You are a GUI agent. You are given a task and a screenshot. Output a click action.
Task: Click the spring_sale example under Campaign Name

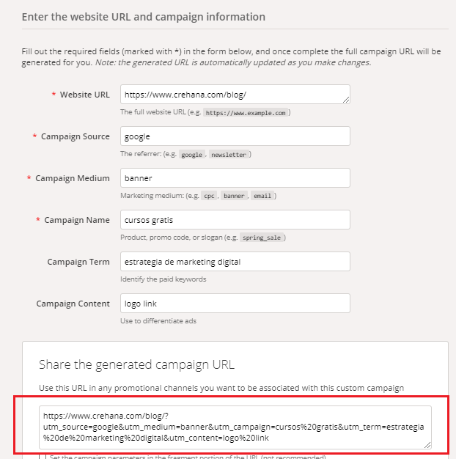point(262,238)
